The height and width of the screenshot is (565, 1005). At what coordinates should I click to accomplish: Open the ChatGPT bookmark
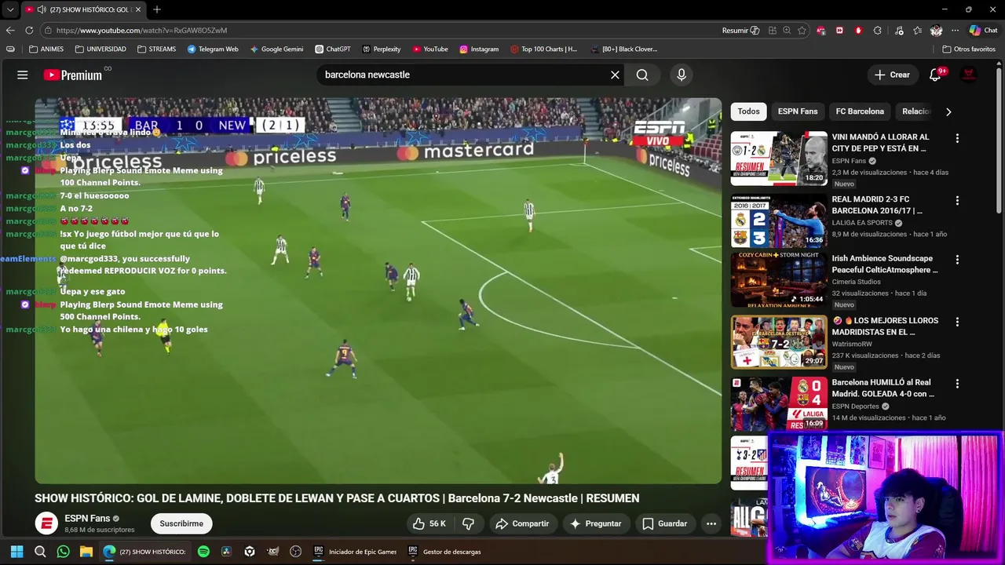click(x=333, y=49)
